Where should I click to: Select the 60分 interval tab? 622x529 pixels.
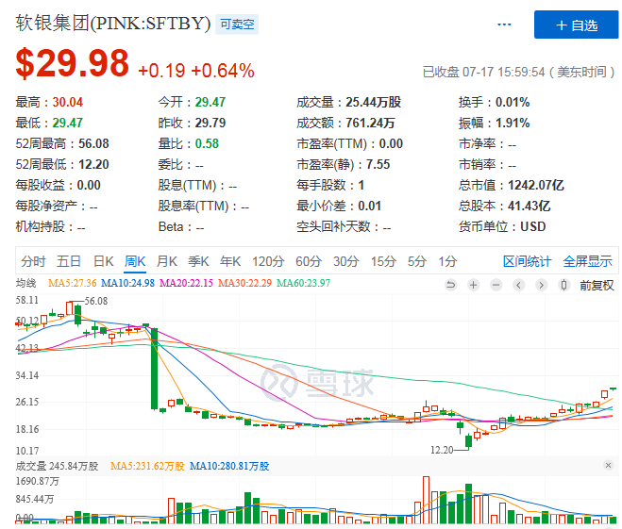[309, 261]
